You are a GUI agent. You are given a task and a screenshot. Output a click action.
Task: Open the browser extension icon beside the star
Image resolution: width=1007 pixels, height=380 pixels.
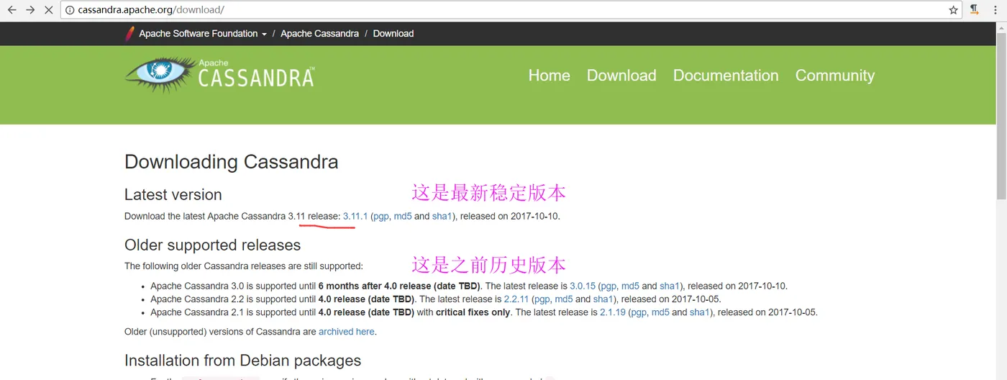pos(975,10)
